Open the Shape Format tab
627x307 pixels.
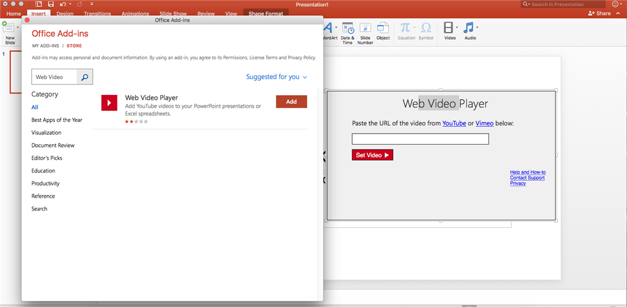click(266, 13)
